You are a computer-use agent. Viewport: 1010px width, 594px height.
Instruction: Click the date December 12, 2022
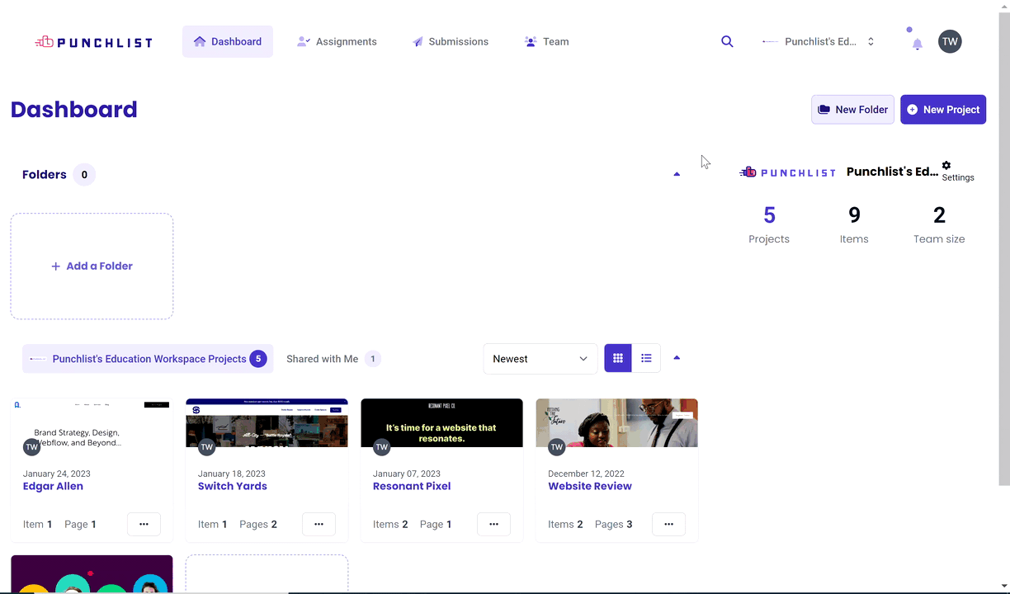coord(586,474)
